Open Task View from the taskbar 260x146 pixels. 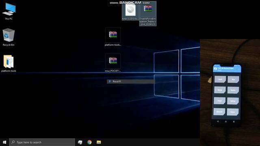coord(80,142)
